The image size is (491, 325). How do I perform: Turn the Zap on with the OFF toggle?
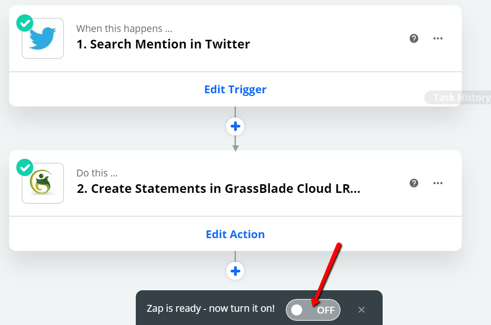pos(313,310)
